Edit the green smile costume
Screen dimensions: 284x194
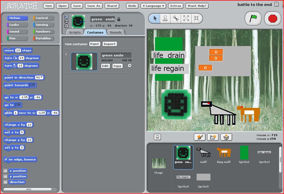(105, 66)
